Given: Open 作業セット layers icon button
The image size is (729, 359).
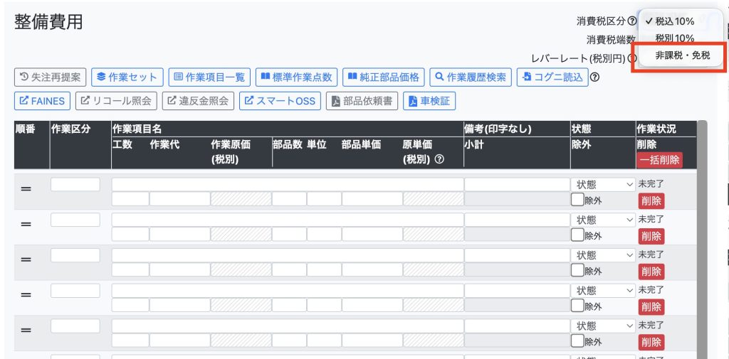Looking at the screenshot, I should click(x=127, y=77).
